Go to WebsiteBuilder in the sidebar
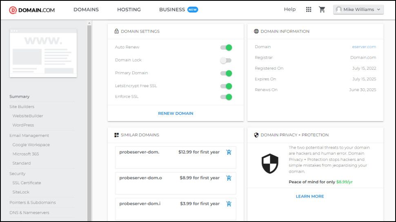Screen dimensions: 396x222 click(x=28, y=116)
